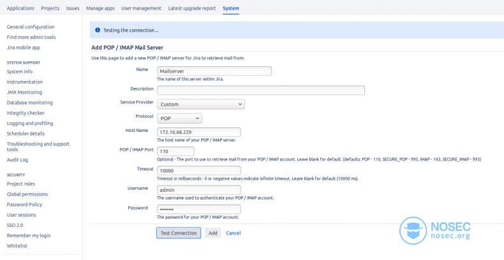Click the Test Connection button
Viewport: 504px width, 260px height.
pyautogui.click(x=179, y=233)
